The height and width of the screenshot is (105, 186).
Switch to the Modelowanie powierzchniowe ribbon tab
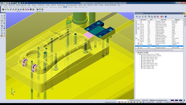click(x=40, y=7)
